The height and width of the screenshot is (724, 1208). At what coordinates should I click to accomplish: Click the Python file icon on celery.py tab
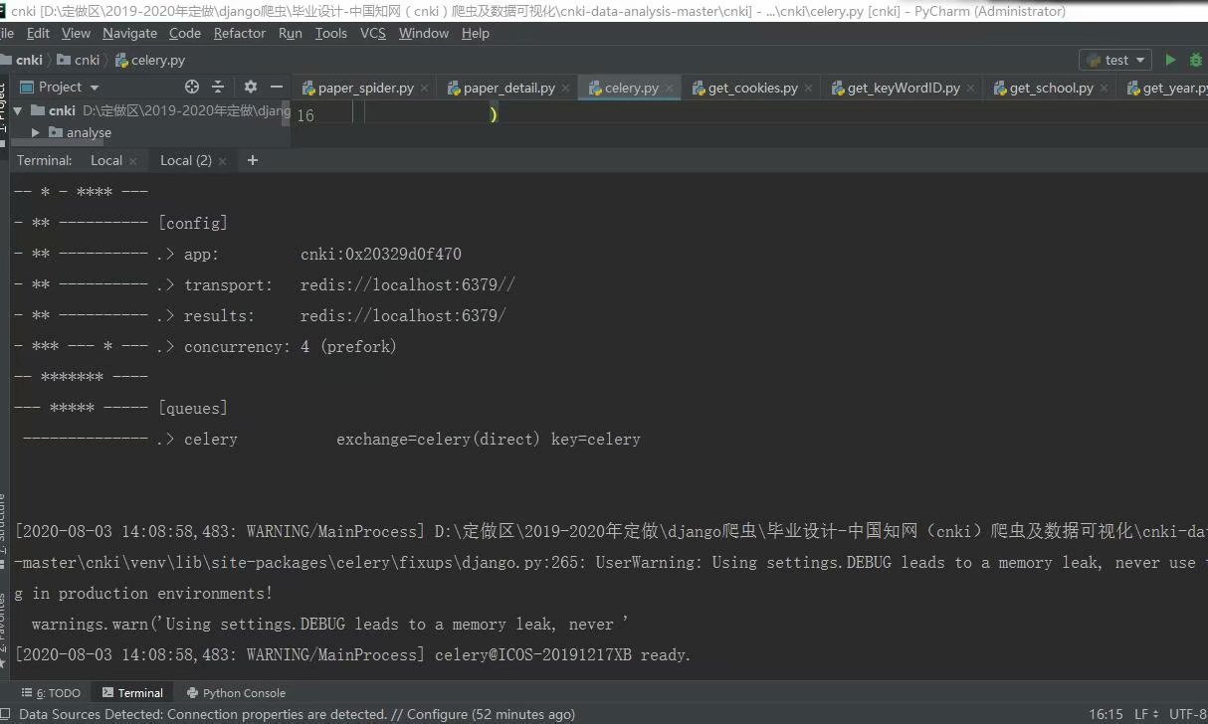[597, 88]
